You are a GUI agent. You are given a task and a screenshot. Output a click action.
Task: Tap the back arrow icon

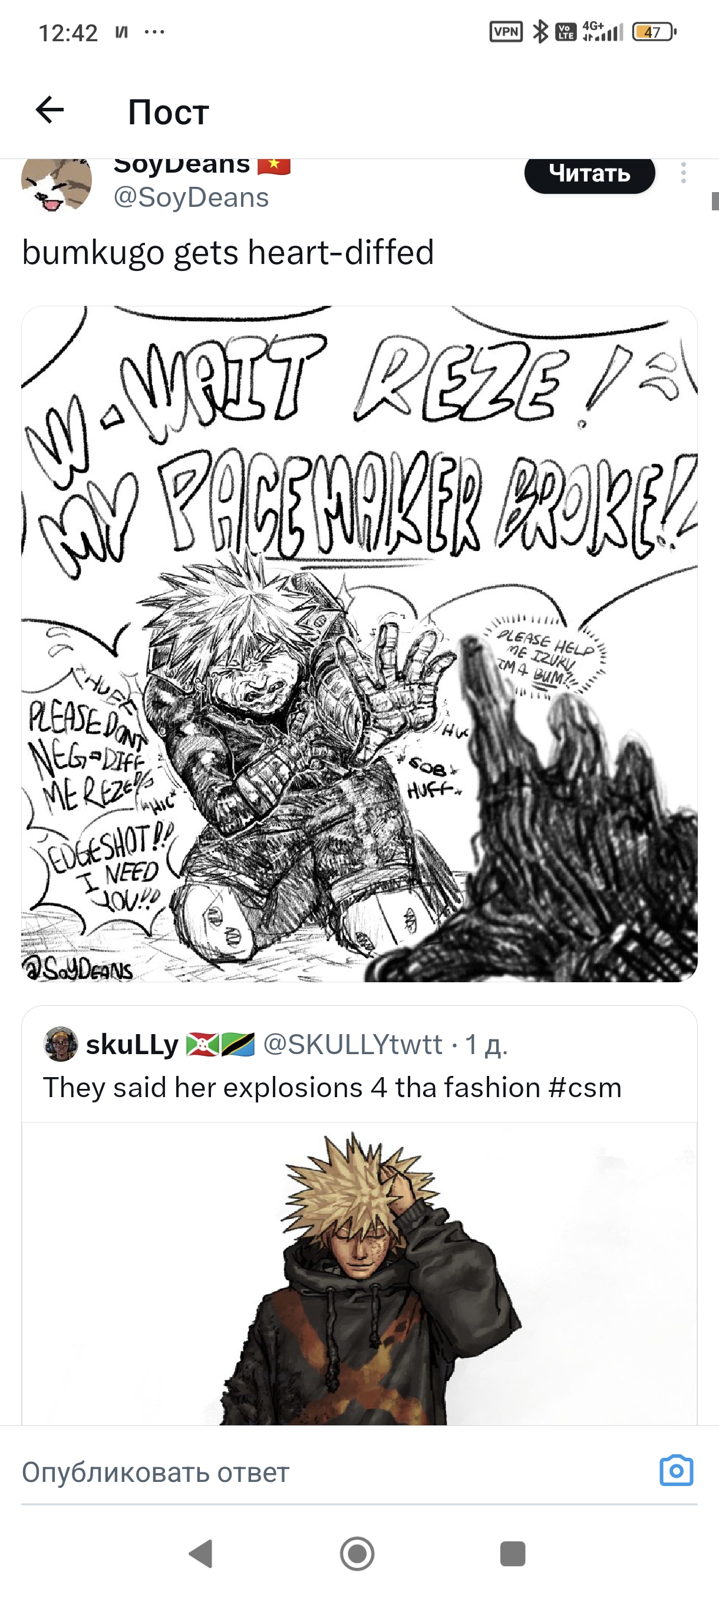click(x=50, y=110)
